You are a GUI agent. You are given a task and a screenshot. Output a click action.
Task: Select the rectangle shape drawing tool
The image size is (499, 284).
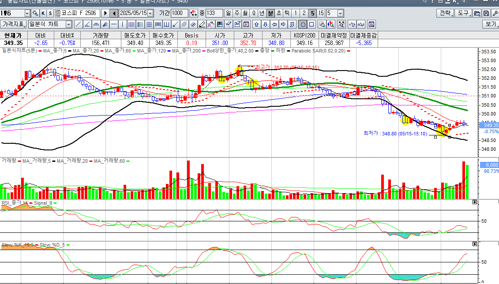[312, 24]
